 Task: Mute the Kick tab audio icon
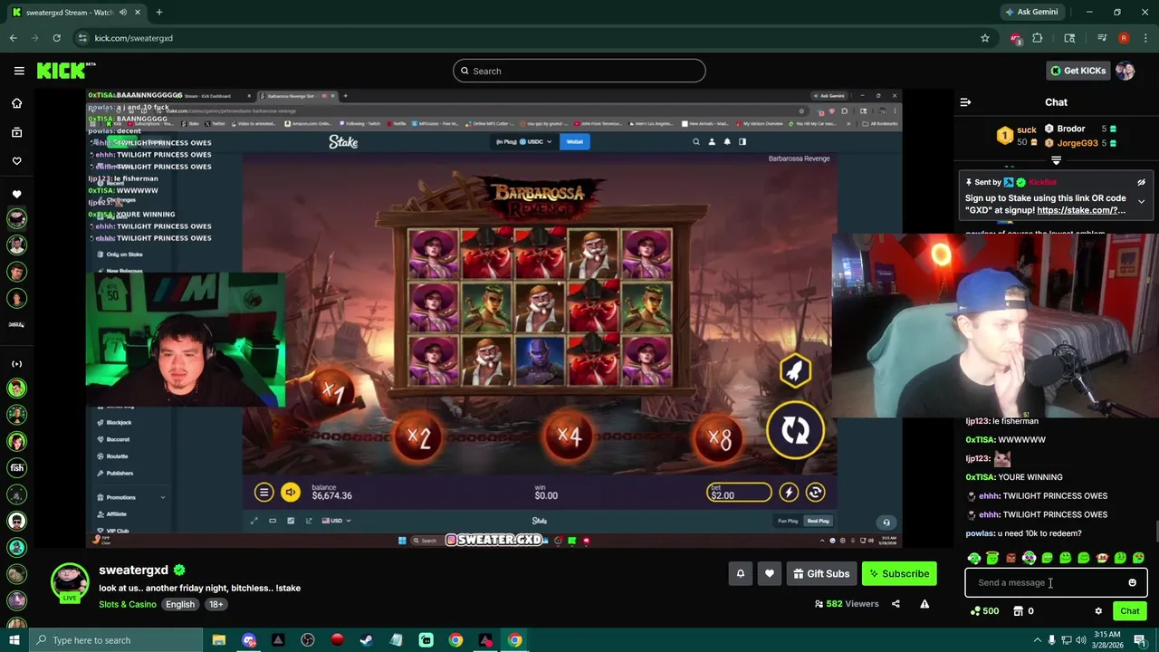123,12
